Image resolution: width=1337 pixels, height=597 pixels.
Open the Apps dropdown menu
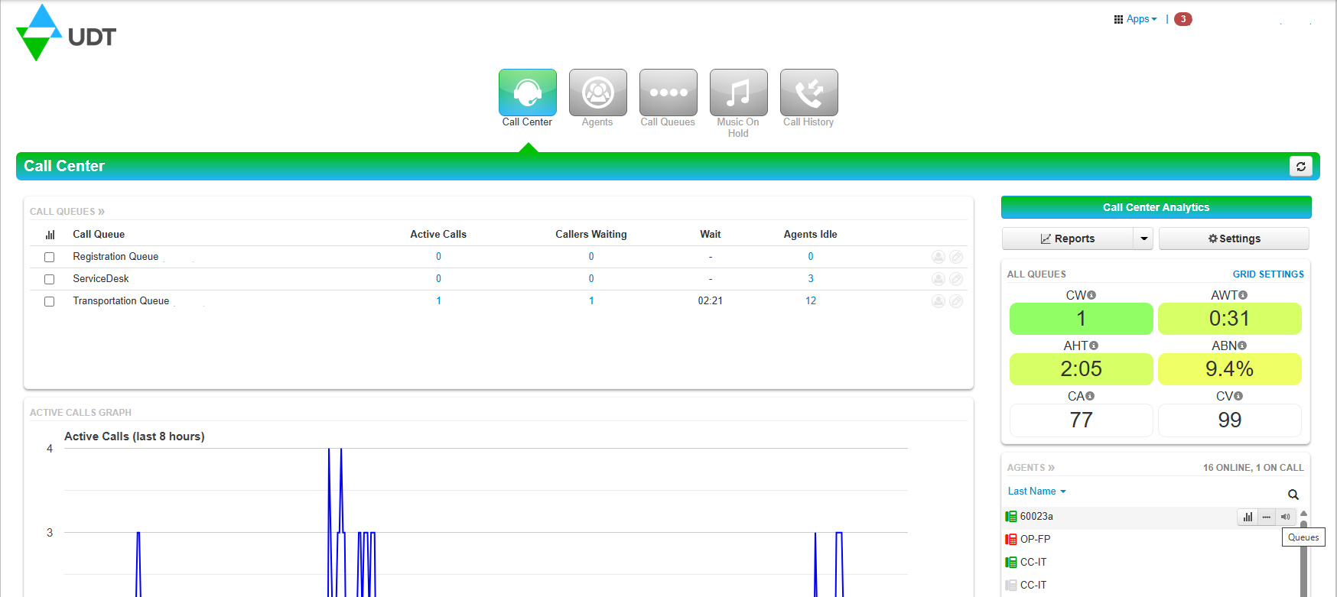(x=1136, y=19)
